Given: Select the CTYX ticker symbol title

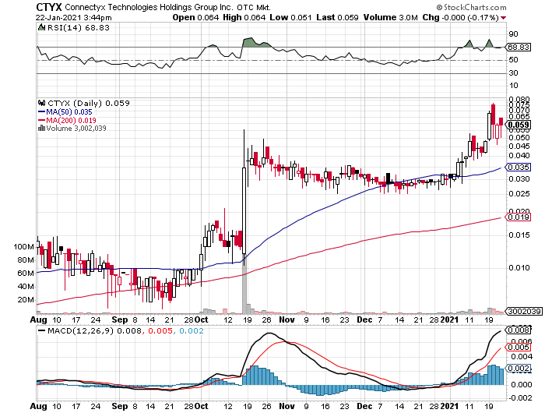Looking at the screenshot, I should pyautogui.click(x=48, y=7).
